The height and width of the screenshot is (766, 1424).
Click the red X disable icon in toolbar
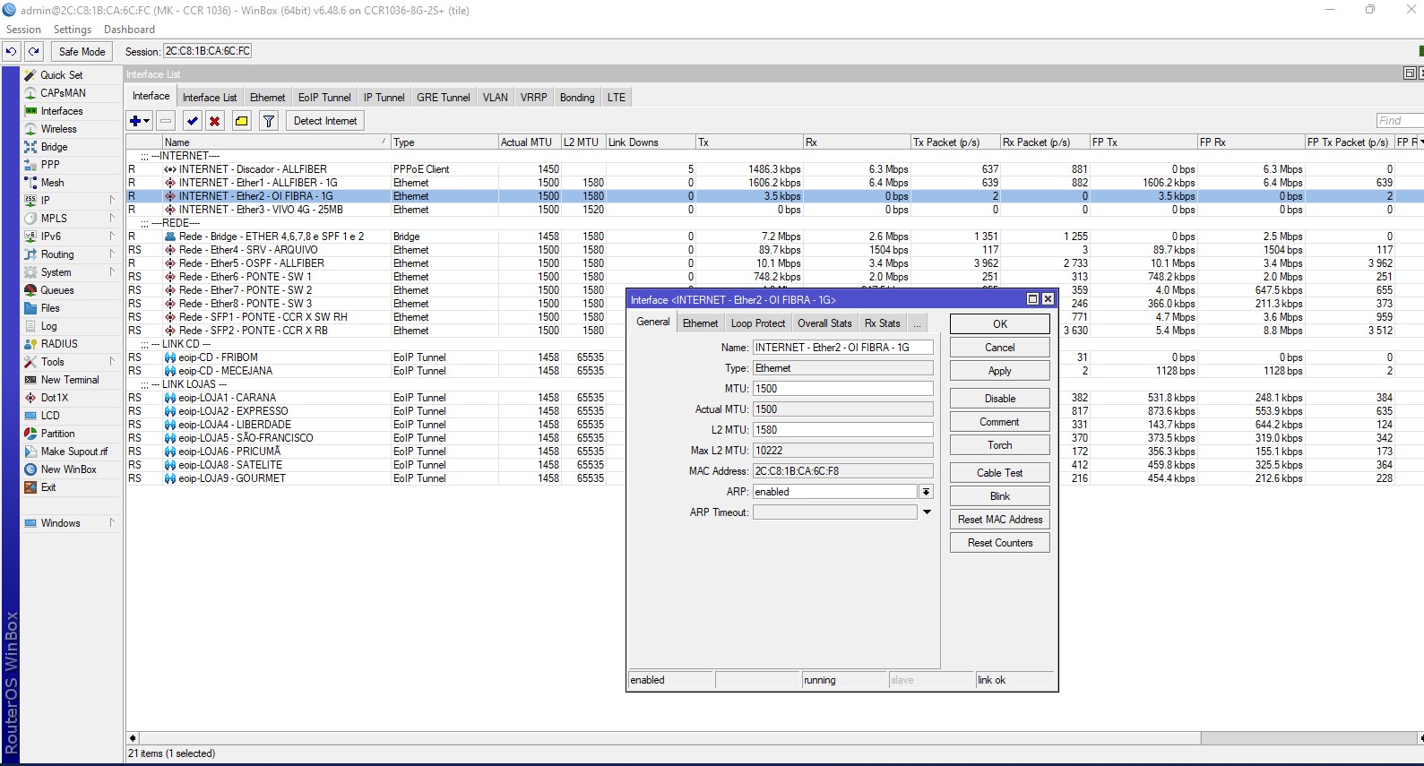pos(215,121)
